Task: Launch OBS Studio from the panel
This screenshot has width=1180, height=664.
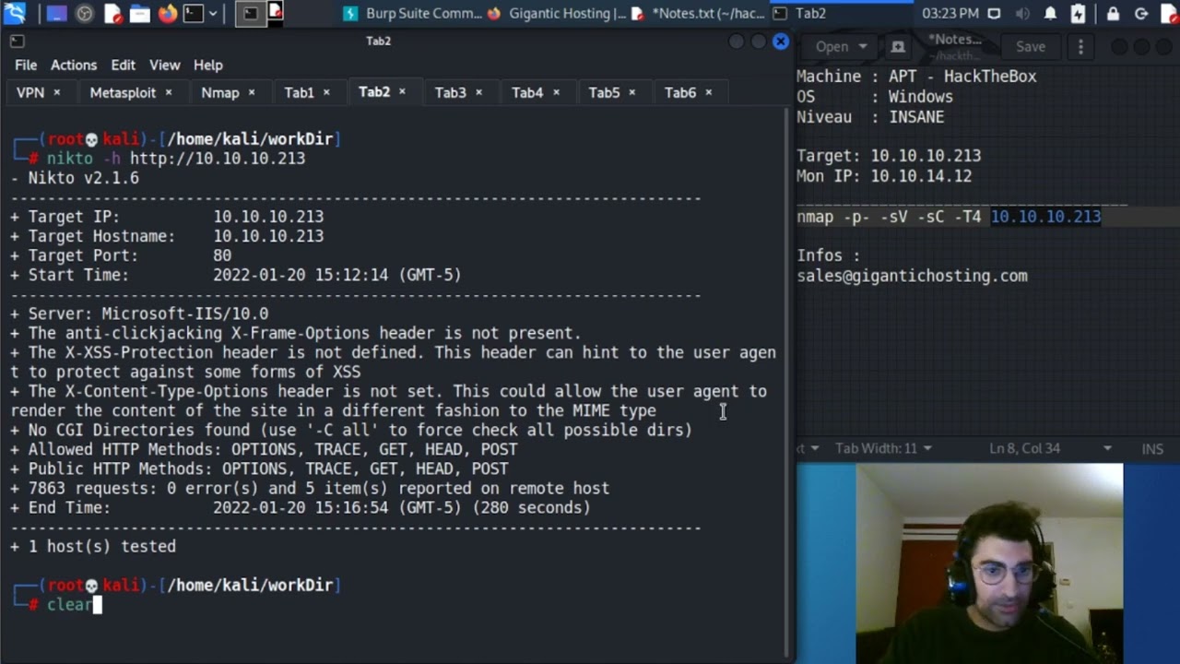Action: [x=85, y=14]
